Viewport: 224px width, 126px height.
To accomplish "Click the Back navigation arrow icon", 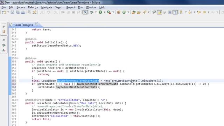I will point(204,12).
